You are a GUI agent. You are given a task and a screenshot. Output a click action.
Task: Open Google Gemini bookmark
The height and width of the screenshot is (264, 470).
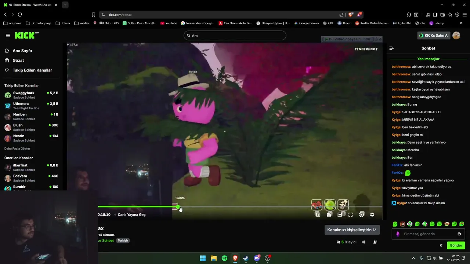[x=306, y=23]
